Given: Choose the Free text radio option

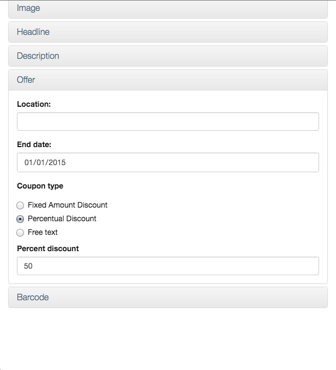Looking at the screenshot, I should (x=20, y=233).
